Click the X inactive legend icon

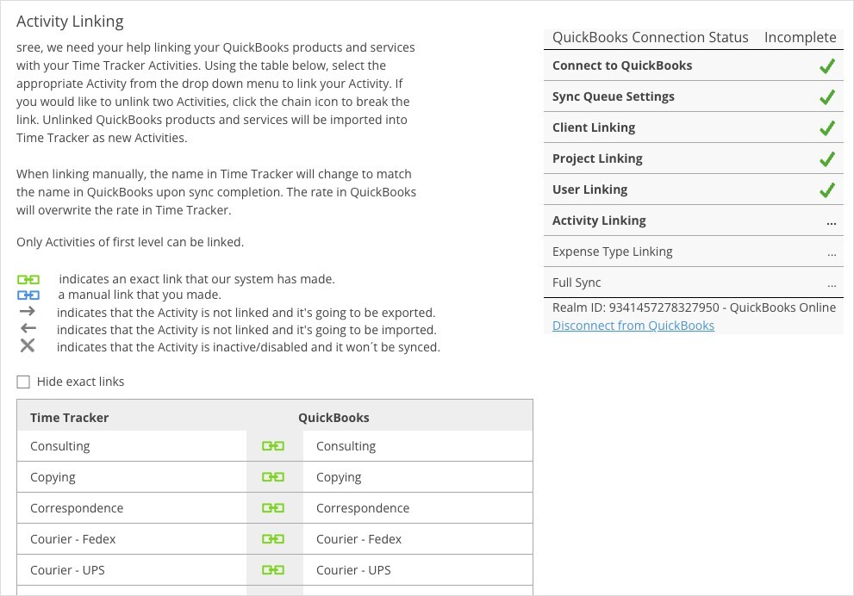click(28, 345)
